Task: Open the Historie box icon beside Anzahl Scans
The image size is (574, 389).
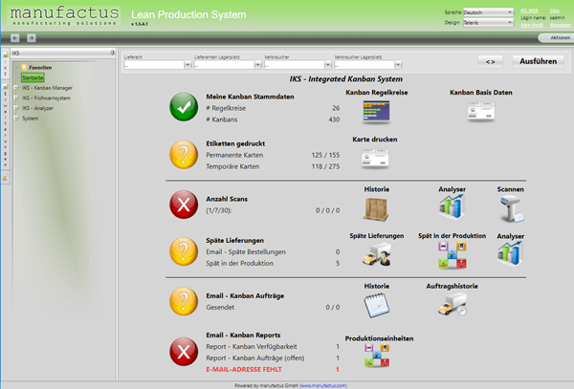Action: click(376, 209)
